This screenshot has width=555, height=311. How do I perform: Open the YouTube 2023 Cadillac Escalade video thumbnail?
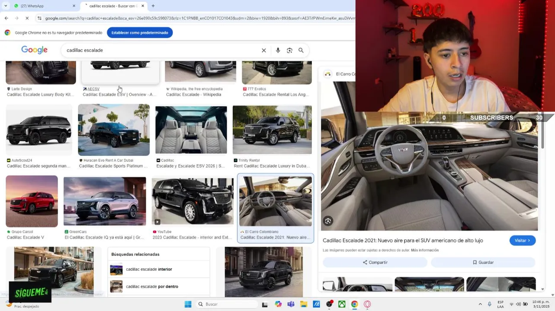click(x=192, y=201)
